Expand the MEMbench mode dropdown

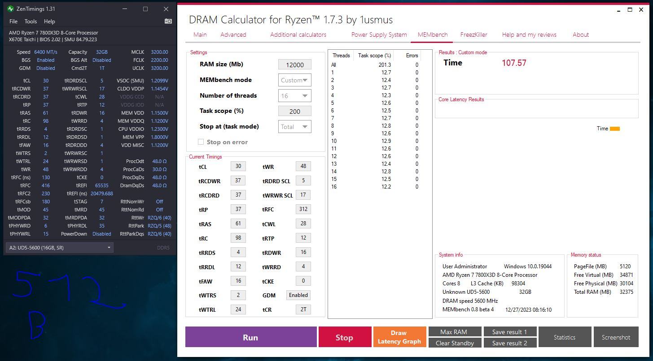pyautogui.click(x=295, y=80)
